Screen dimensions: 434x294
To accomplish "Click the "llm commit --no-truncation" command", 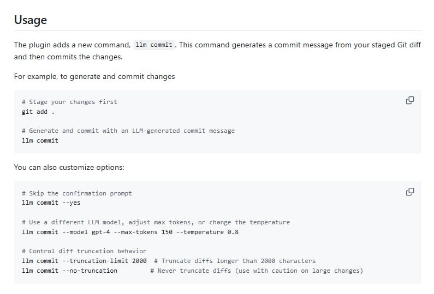I will tap(69, 271).
